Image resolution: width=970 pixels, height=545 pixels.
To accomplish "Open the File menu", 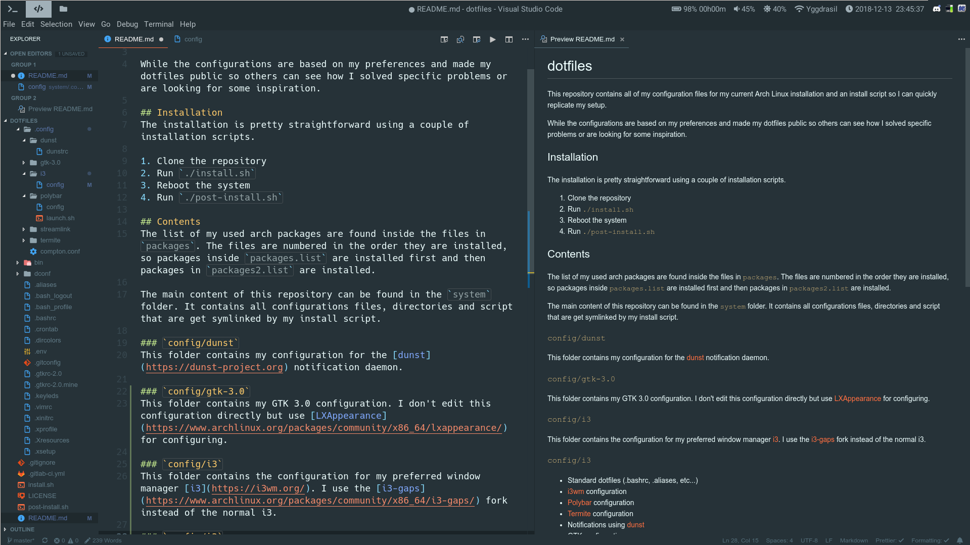I will (x=9, y=24).
